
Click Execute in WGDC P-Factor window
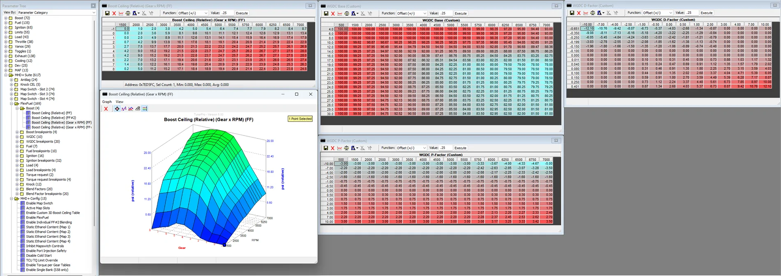coord(460,148)
